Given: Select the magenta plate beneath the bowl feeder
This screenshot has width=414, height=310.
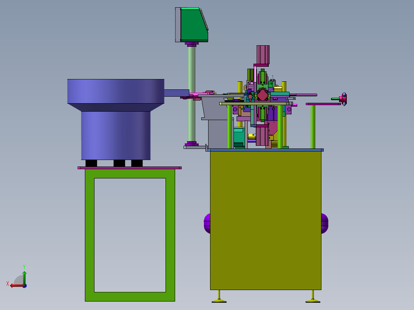Looking at the screenshot, I should coord(130,168).
